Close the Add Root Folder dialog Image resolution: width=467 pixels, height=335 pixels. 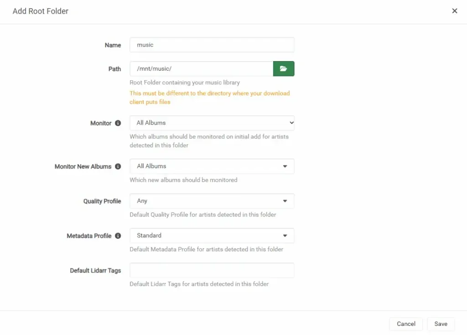tap(454, 11)
